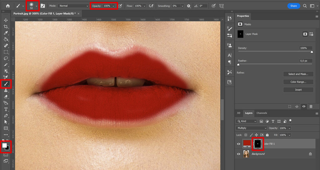Open the Edit Toolbar three-dots menu

6,134
